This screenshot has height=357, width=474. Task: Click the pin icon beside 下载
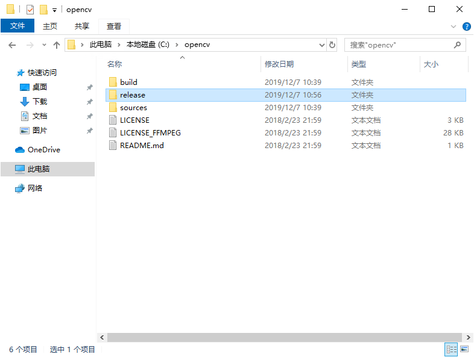(x=89, y=102)
